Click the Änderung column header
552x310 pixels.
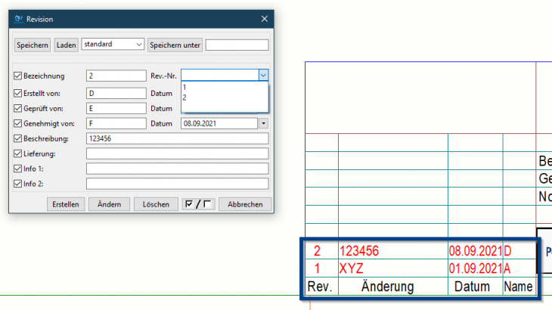tap(387, 286)
